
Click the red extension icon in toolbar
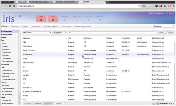point(161,6)
